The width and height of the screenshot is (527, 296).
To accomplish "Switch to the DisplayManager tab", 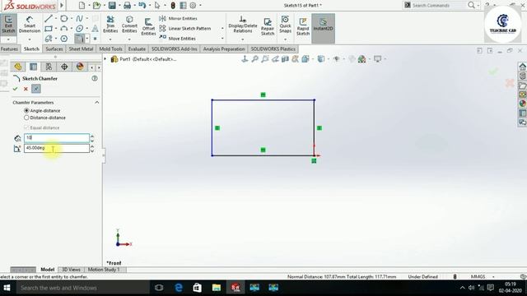I will click(80, 67).
